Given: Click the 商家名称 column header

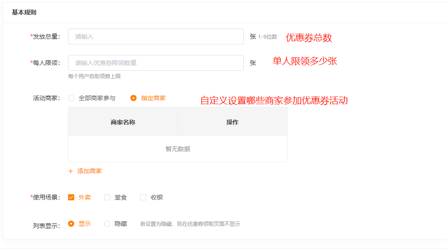Looking at the screenshot, I should coord(123,122).
